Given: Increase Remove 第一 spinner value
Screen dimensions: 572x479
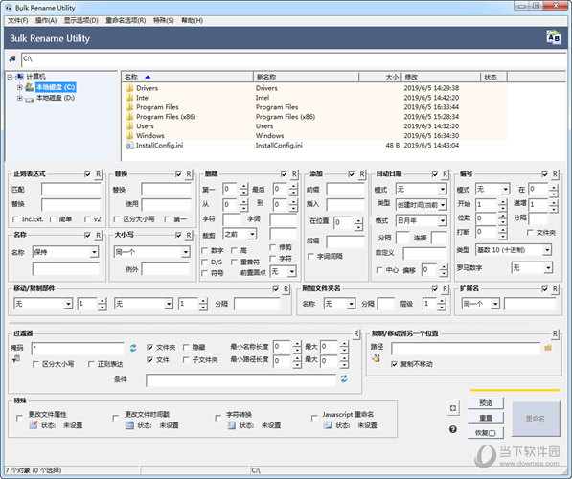Looking at the screenshot, I should point(244,187).
